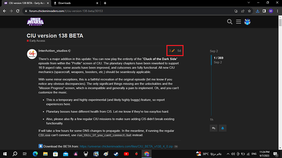
Task: Reply to topic using arrow button
Action: click(x=213, y=128)
